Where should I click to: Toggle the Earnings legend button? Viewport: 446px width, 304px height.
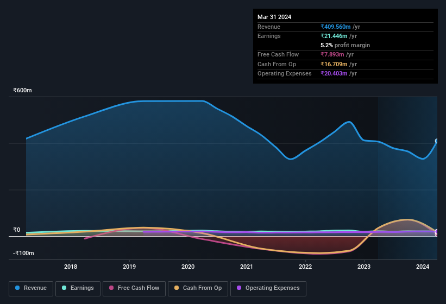(78, 289)
